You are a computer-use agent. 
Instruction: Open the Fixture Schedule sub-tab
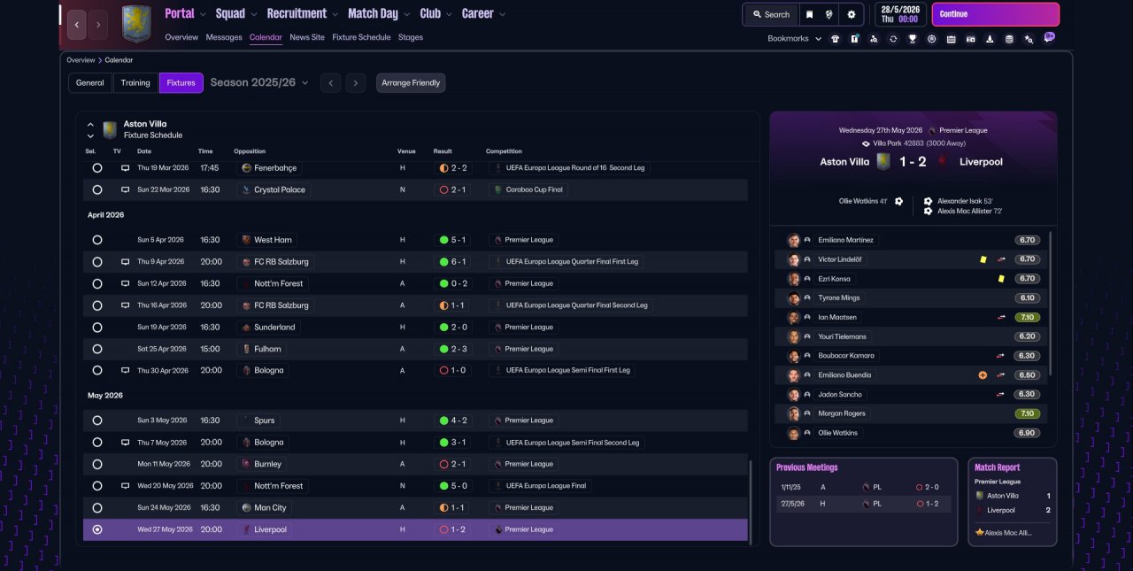pos(361,37)
